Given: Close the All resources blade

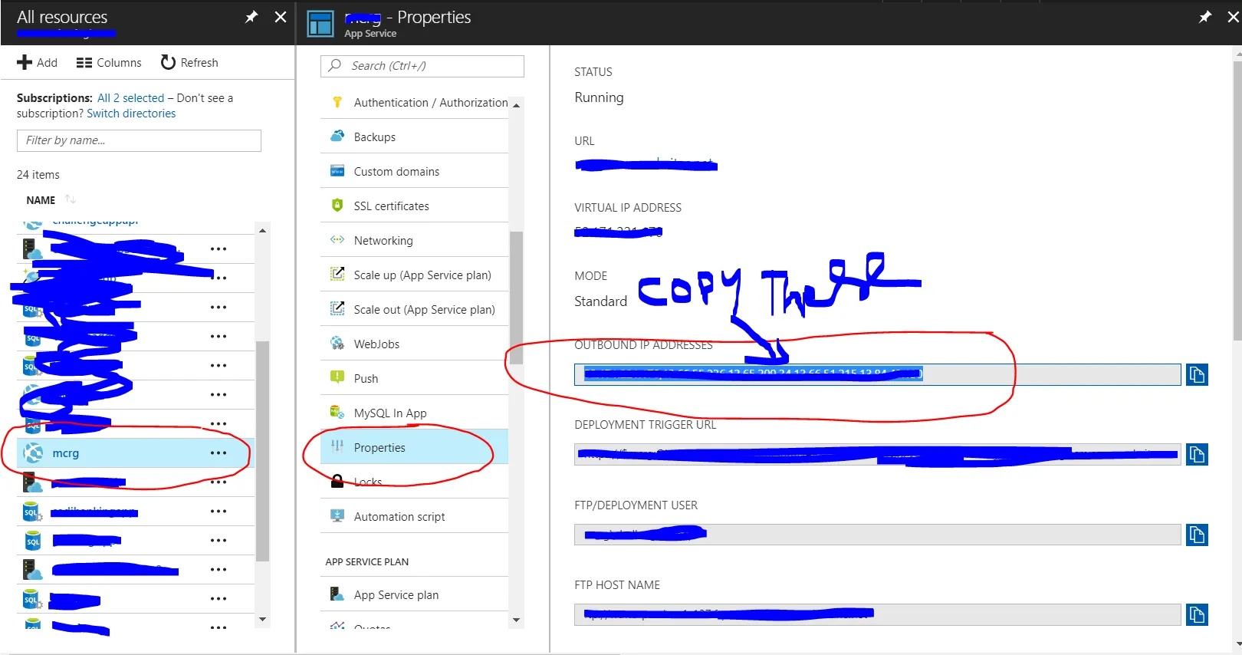Looking at the screenshot, I should [x=281, y=17].
